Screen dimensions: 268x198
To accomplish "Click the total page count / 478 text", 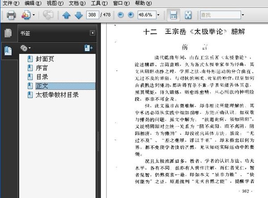I will [105, 15].
